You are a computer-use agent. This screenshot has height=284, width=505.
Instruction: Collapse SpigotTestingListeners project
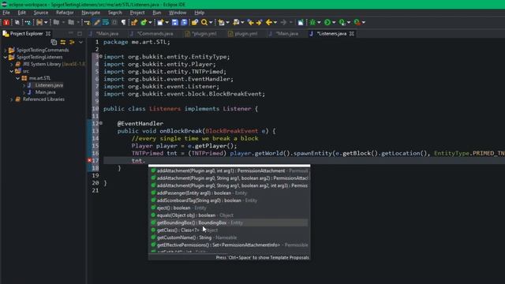pyautogui.click(x=6, y=58)
